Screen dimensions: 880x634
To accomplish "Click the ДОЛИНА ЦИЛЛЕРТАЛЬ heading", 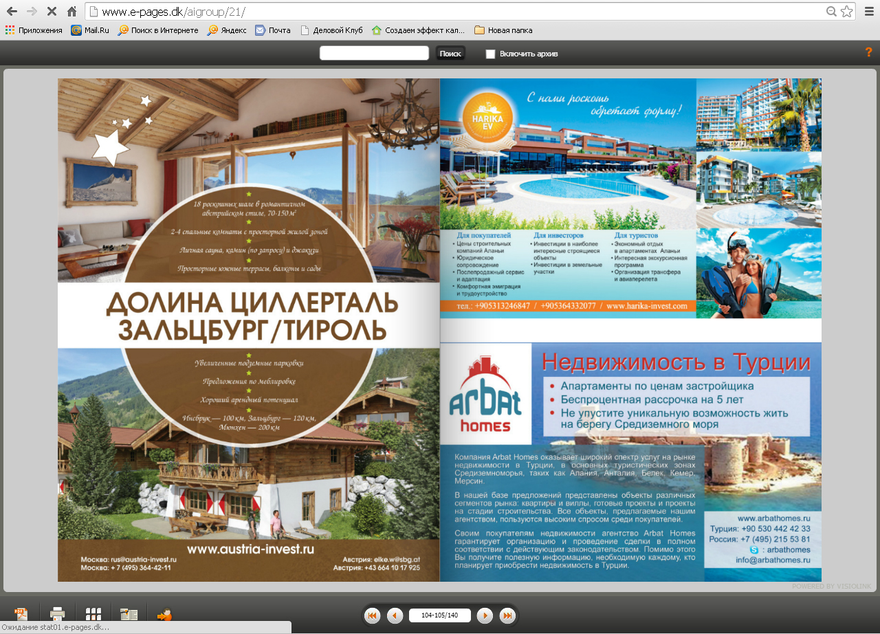I will tap(252, 303).
